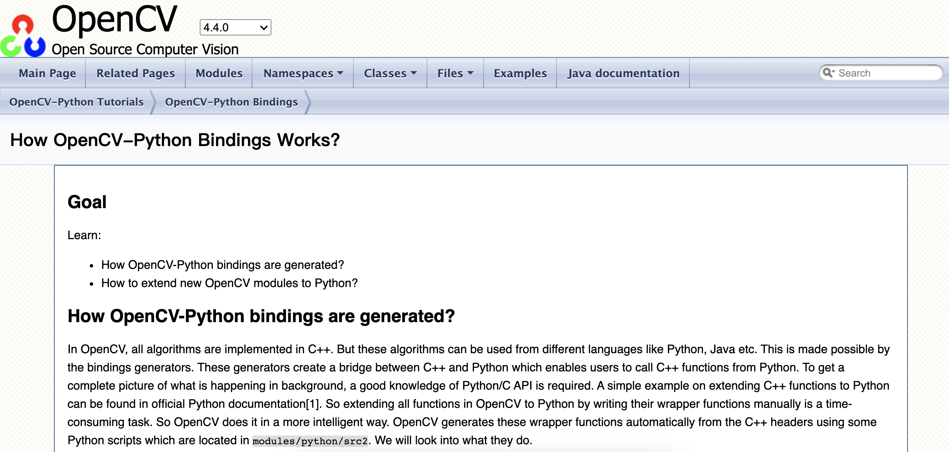The image size is (949, 452).
Task: Click the Namespaces dropdown arrow icon
Action: point(341,73)
